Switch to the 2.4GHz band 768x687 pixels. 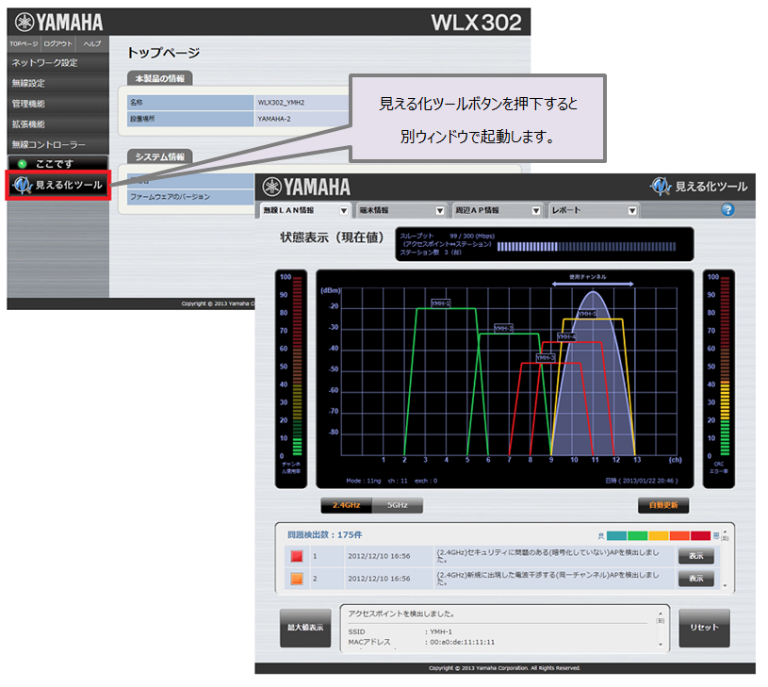click(347, 506)
